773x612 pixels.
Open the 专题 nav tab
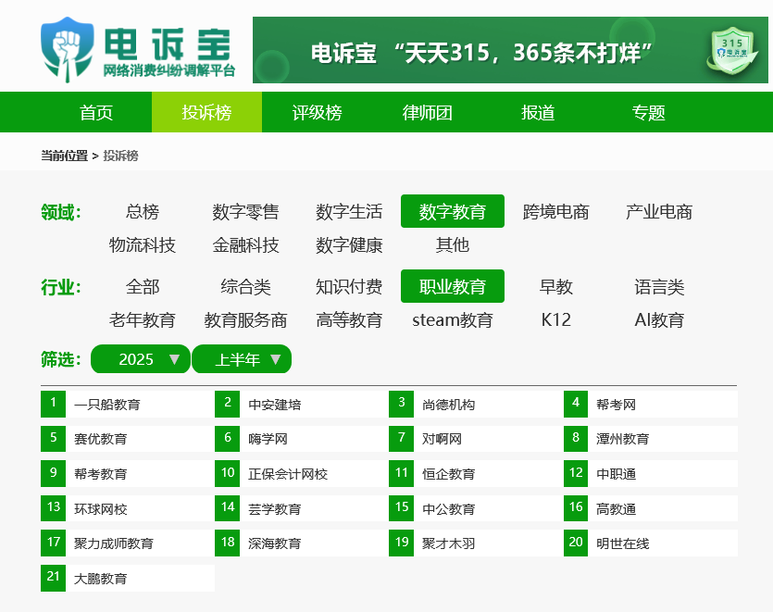648,112
